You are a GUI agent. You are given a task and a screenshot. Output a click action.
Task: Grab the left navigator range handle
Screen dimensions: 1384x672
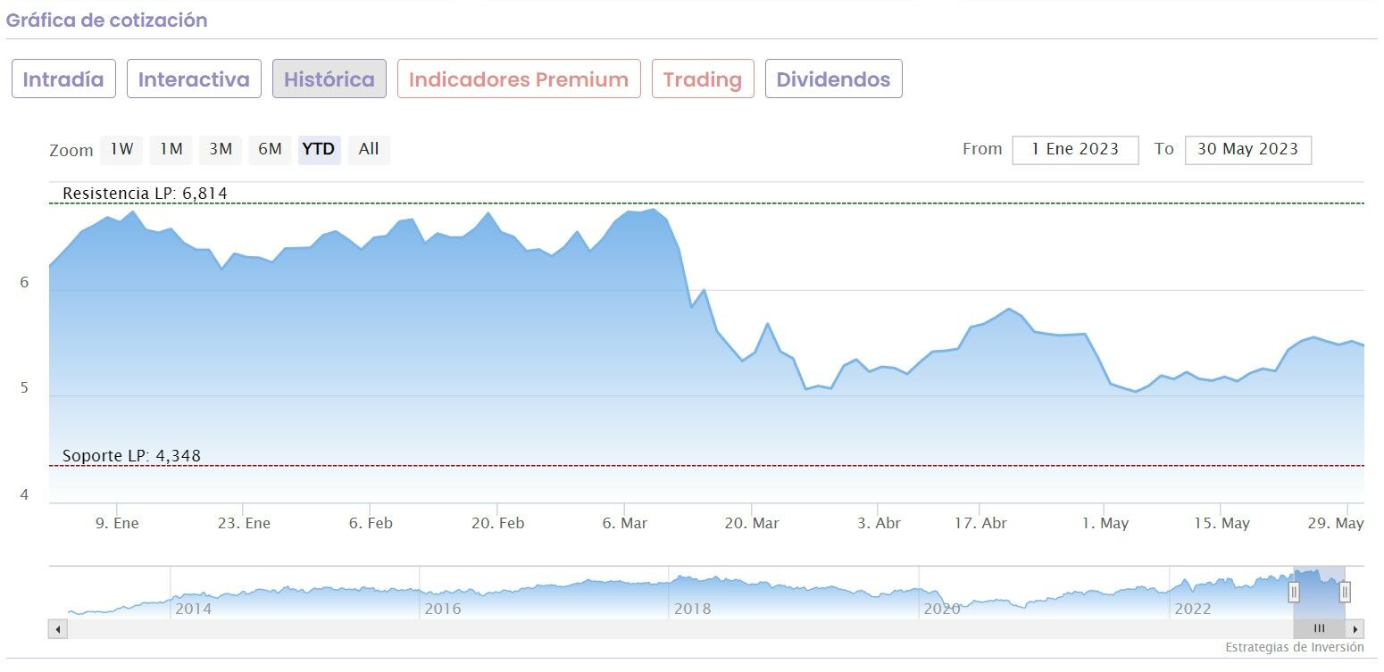[x=1294, y=591]
